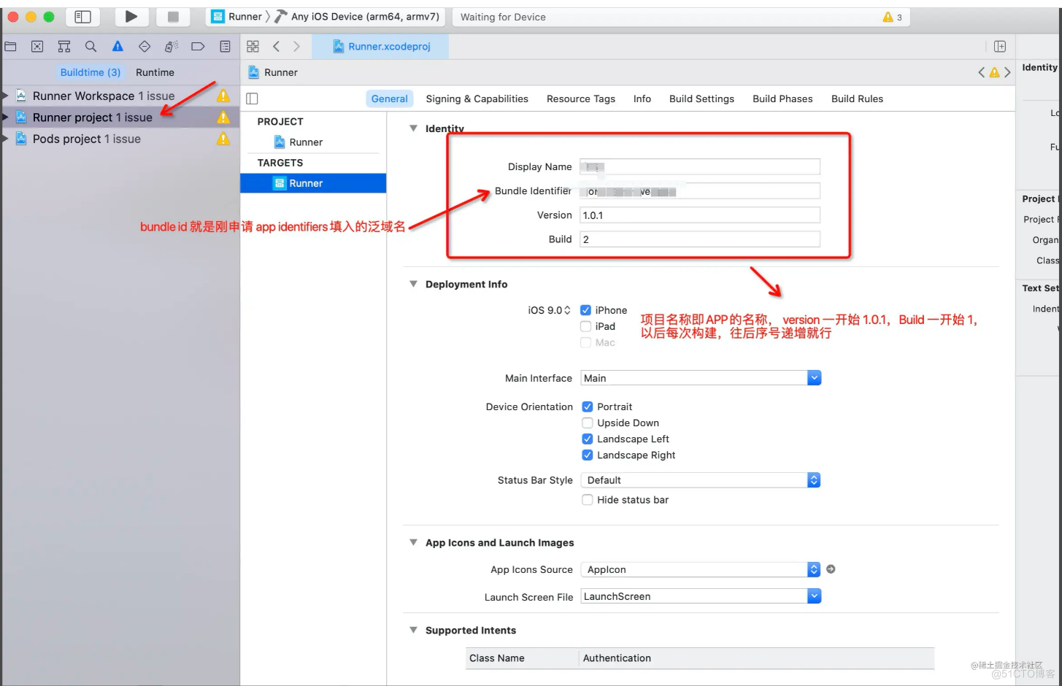Viewport: 1062px width, 686px height.
Task: Show Runtime issues
Action: [x=155, y=72]
